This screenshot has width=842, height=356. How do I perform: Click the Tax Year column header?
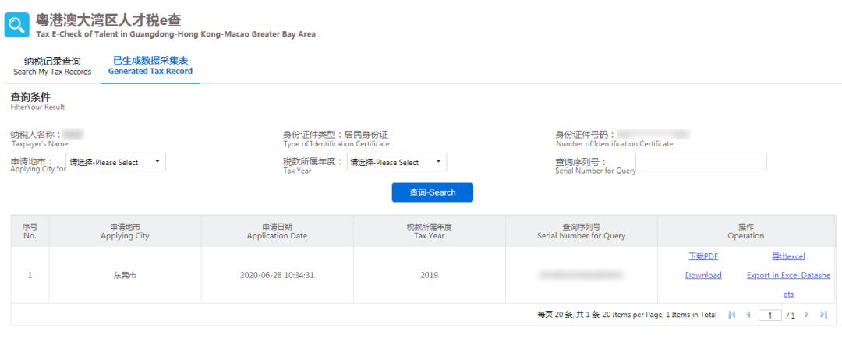click(x=429, y=231)
